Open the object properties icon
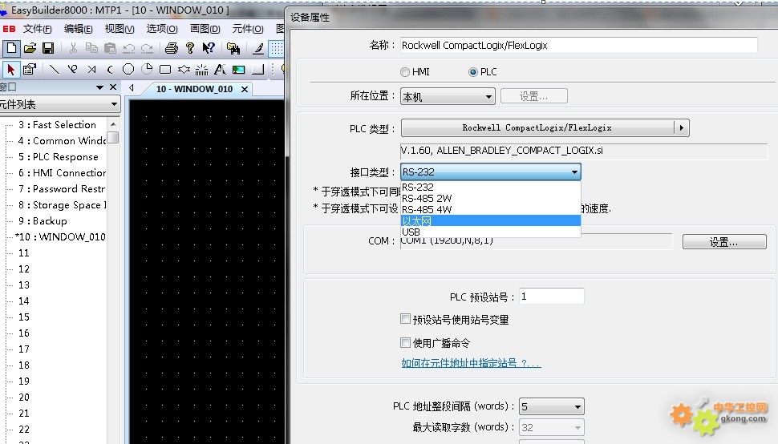The image size is (778, 444). (x=30, y=70)
